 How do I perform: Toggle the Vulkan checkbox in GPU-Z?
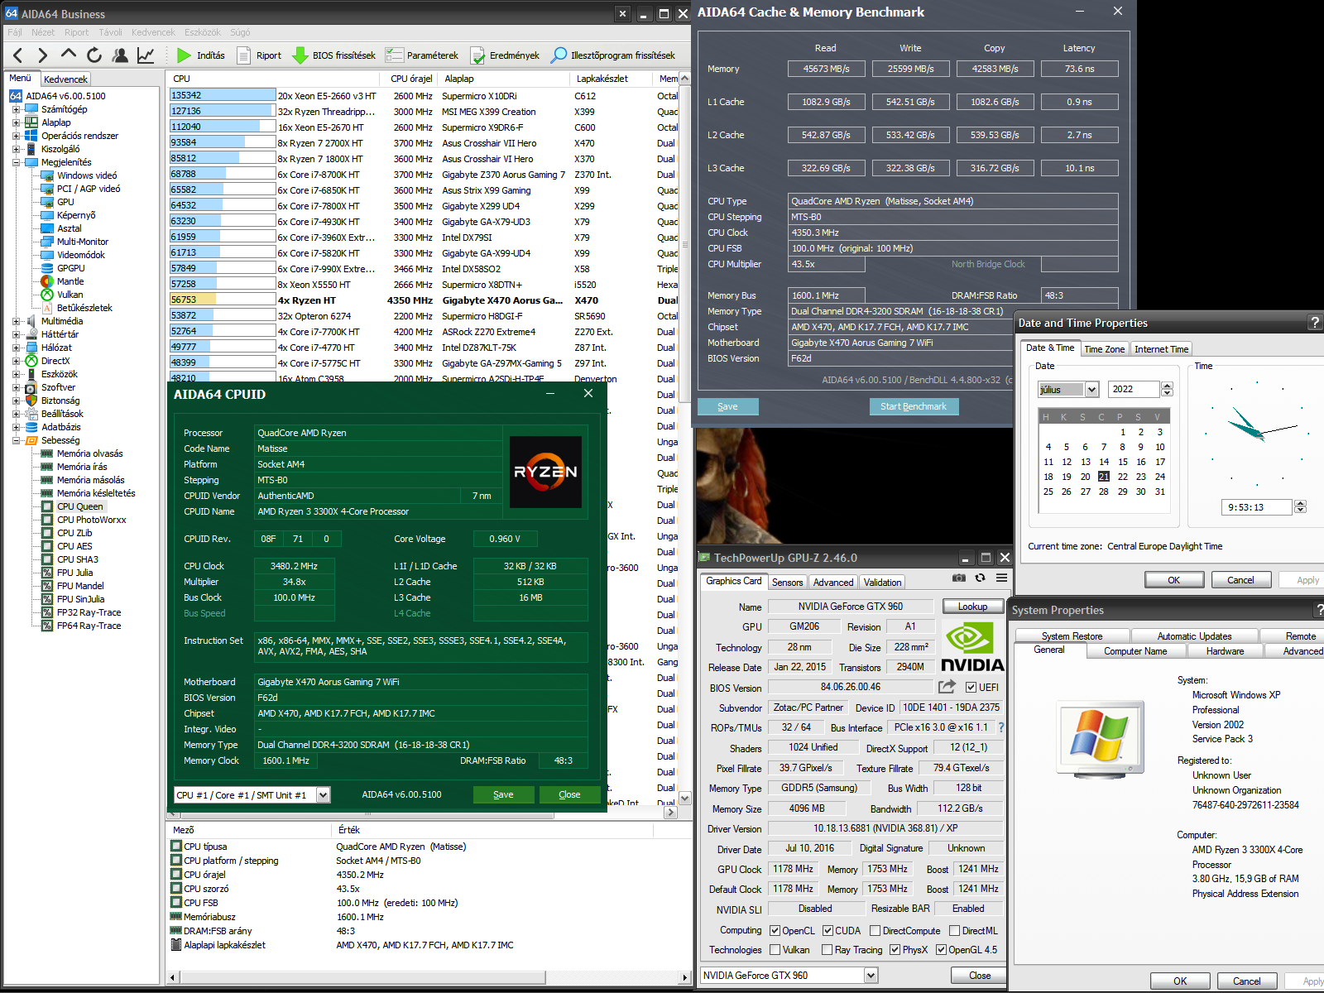[x=775, y=949]
